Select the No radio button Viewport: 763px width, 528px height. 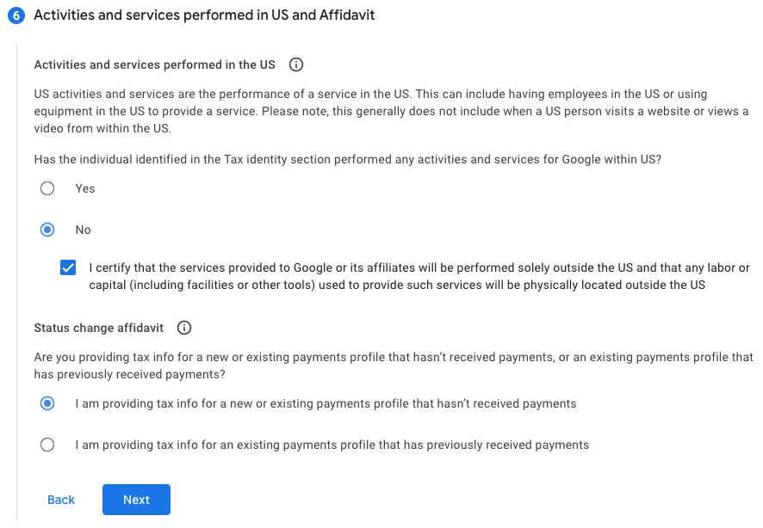tap(47, 230)
